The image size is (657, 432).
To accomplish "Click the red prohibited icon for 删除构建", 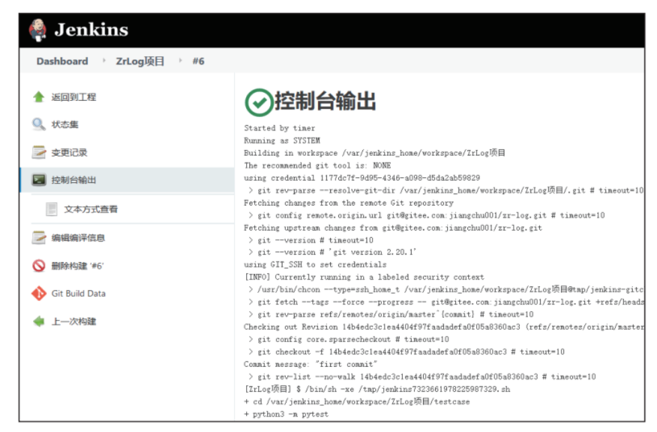I will tap(38, 266).
